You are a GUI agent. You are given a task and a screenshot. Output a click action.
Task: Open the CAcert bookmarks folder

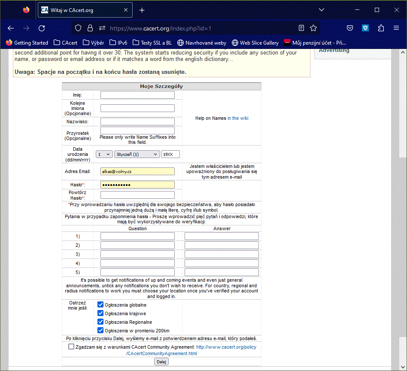tap(65, 43)
